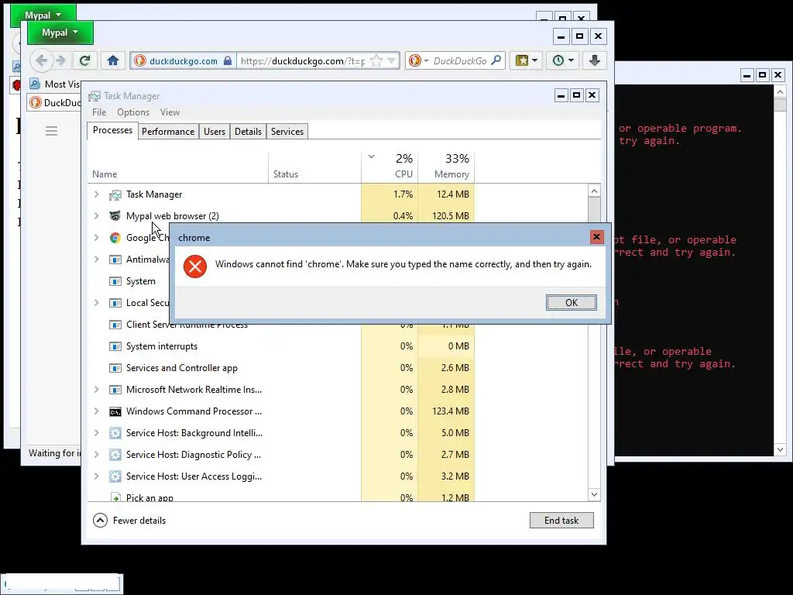Select the Processes tab
793x595 pixels.
112,130
